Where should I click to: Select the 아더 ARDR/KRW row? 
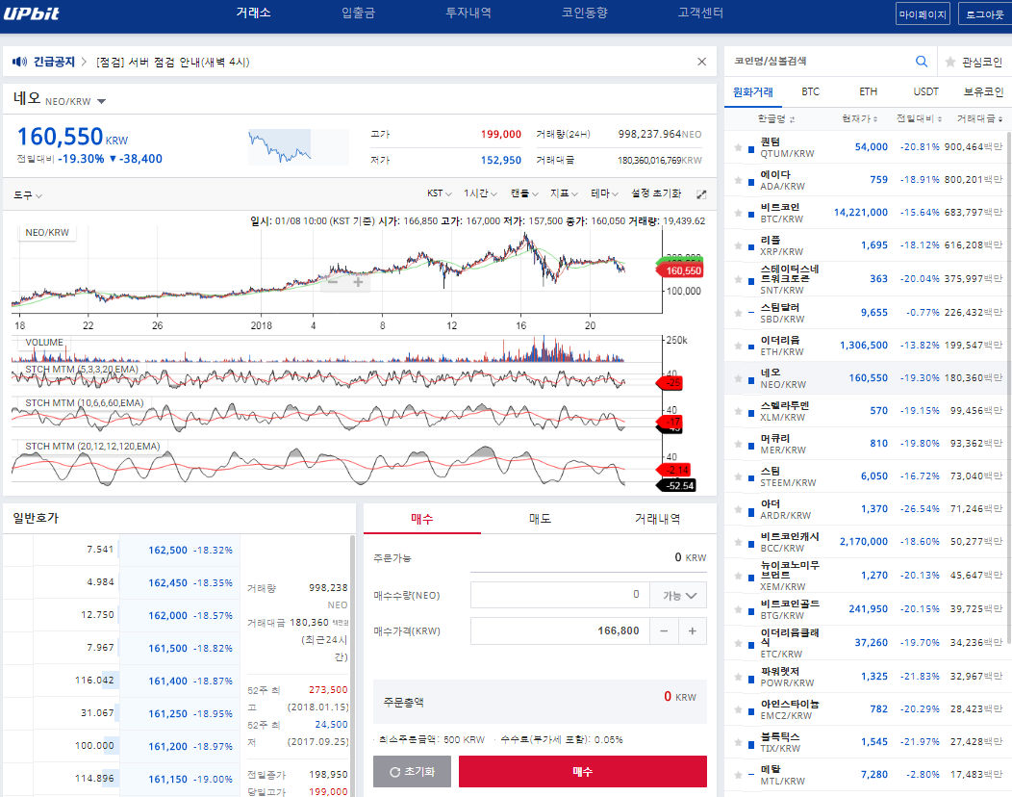click(867, 509)
